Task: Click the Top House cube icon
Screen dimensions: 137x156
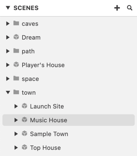Action: click(x=25, y=147)
